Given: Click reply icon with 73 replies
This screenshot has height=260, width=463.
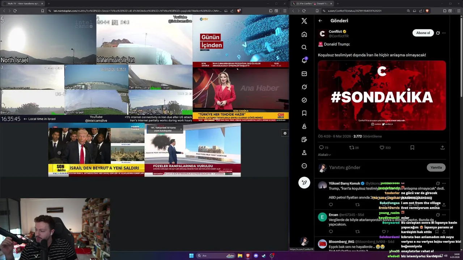Looking at the screenshot, I should pos(323,147).
